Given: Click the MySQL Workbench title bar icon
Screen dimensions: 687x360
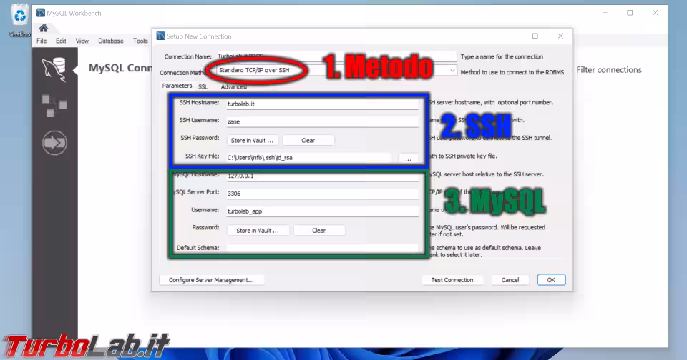Looking at the screenshot, I should (x=41, y=13).
